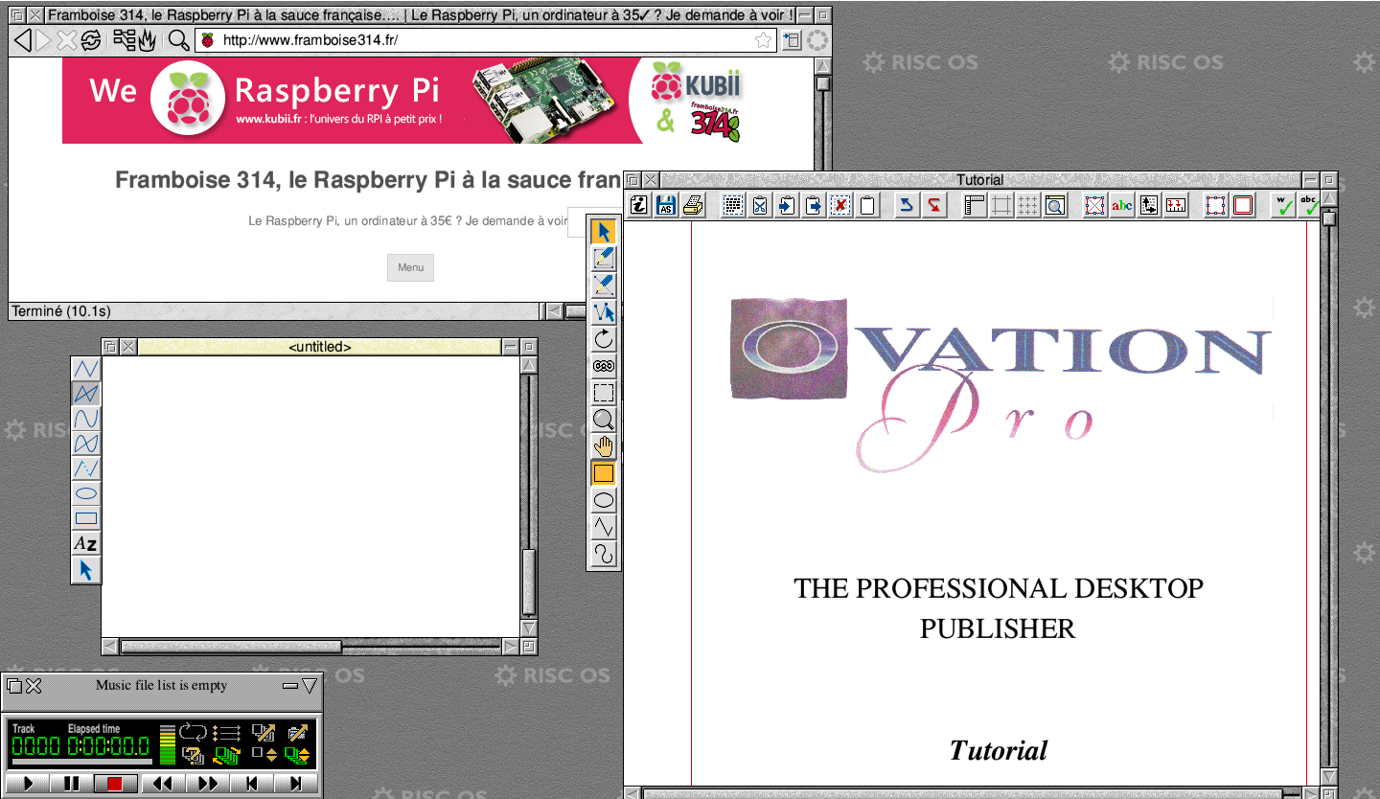This screenshot has height=799, width=1380.
Task: Select the rotate tool in Ovation toolbox
Action: [604, 339]
